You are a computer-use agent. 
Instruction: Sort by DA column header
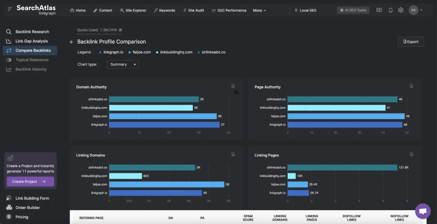[x=171, y=218]
